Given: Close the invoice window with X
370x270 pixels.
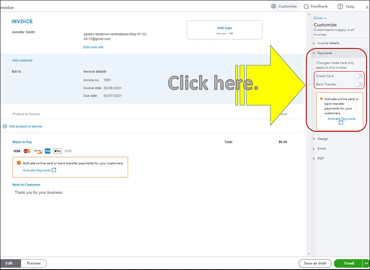Looking at the screenshot, I should point(367,8).
